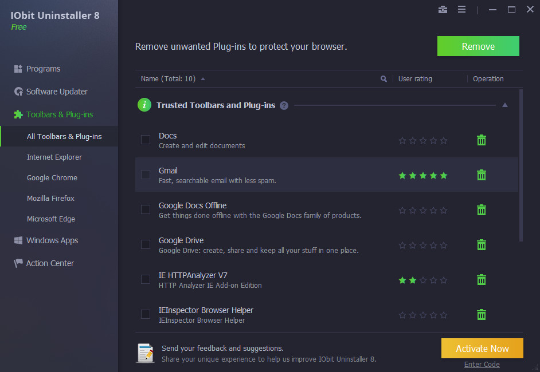Click the Windows Apps logo icon

click(x=18, y=240)
